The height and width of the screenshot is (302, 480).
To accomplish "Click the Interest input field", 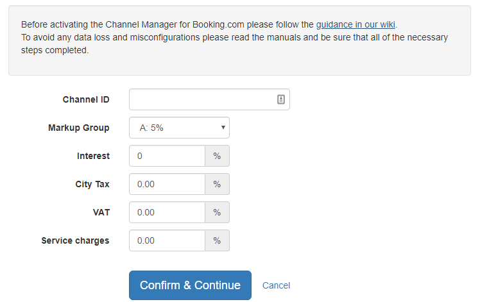I will pyautogui.click(x=167, y=156).
